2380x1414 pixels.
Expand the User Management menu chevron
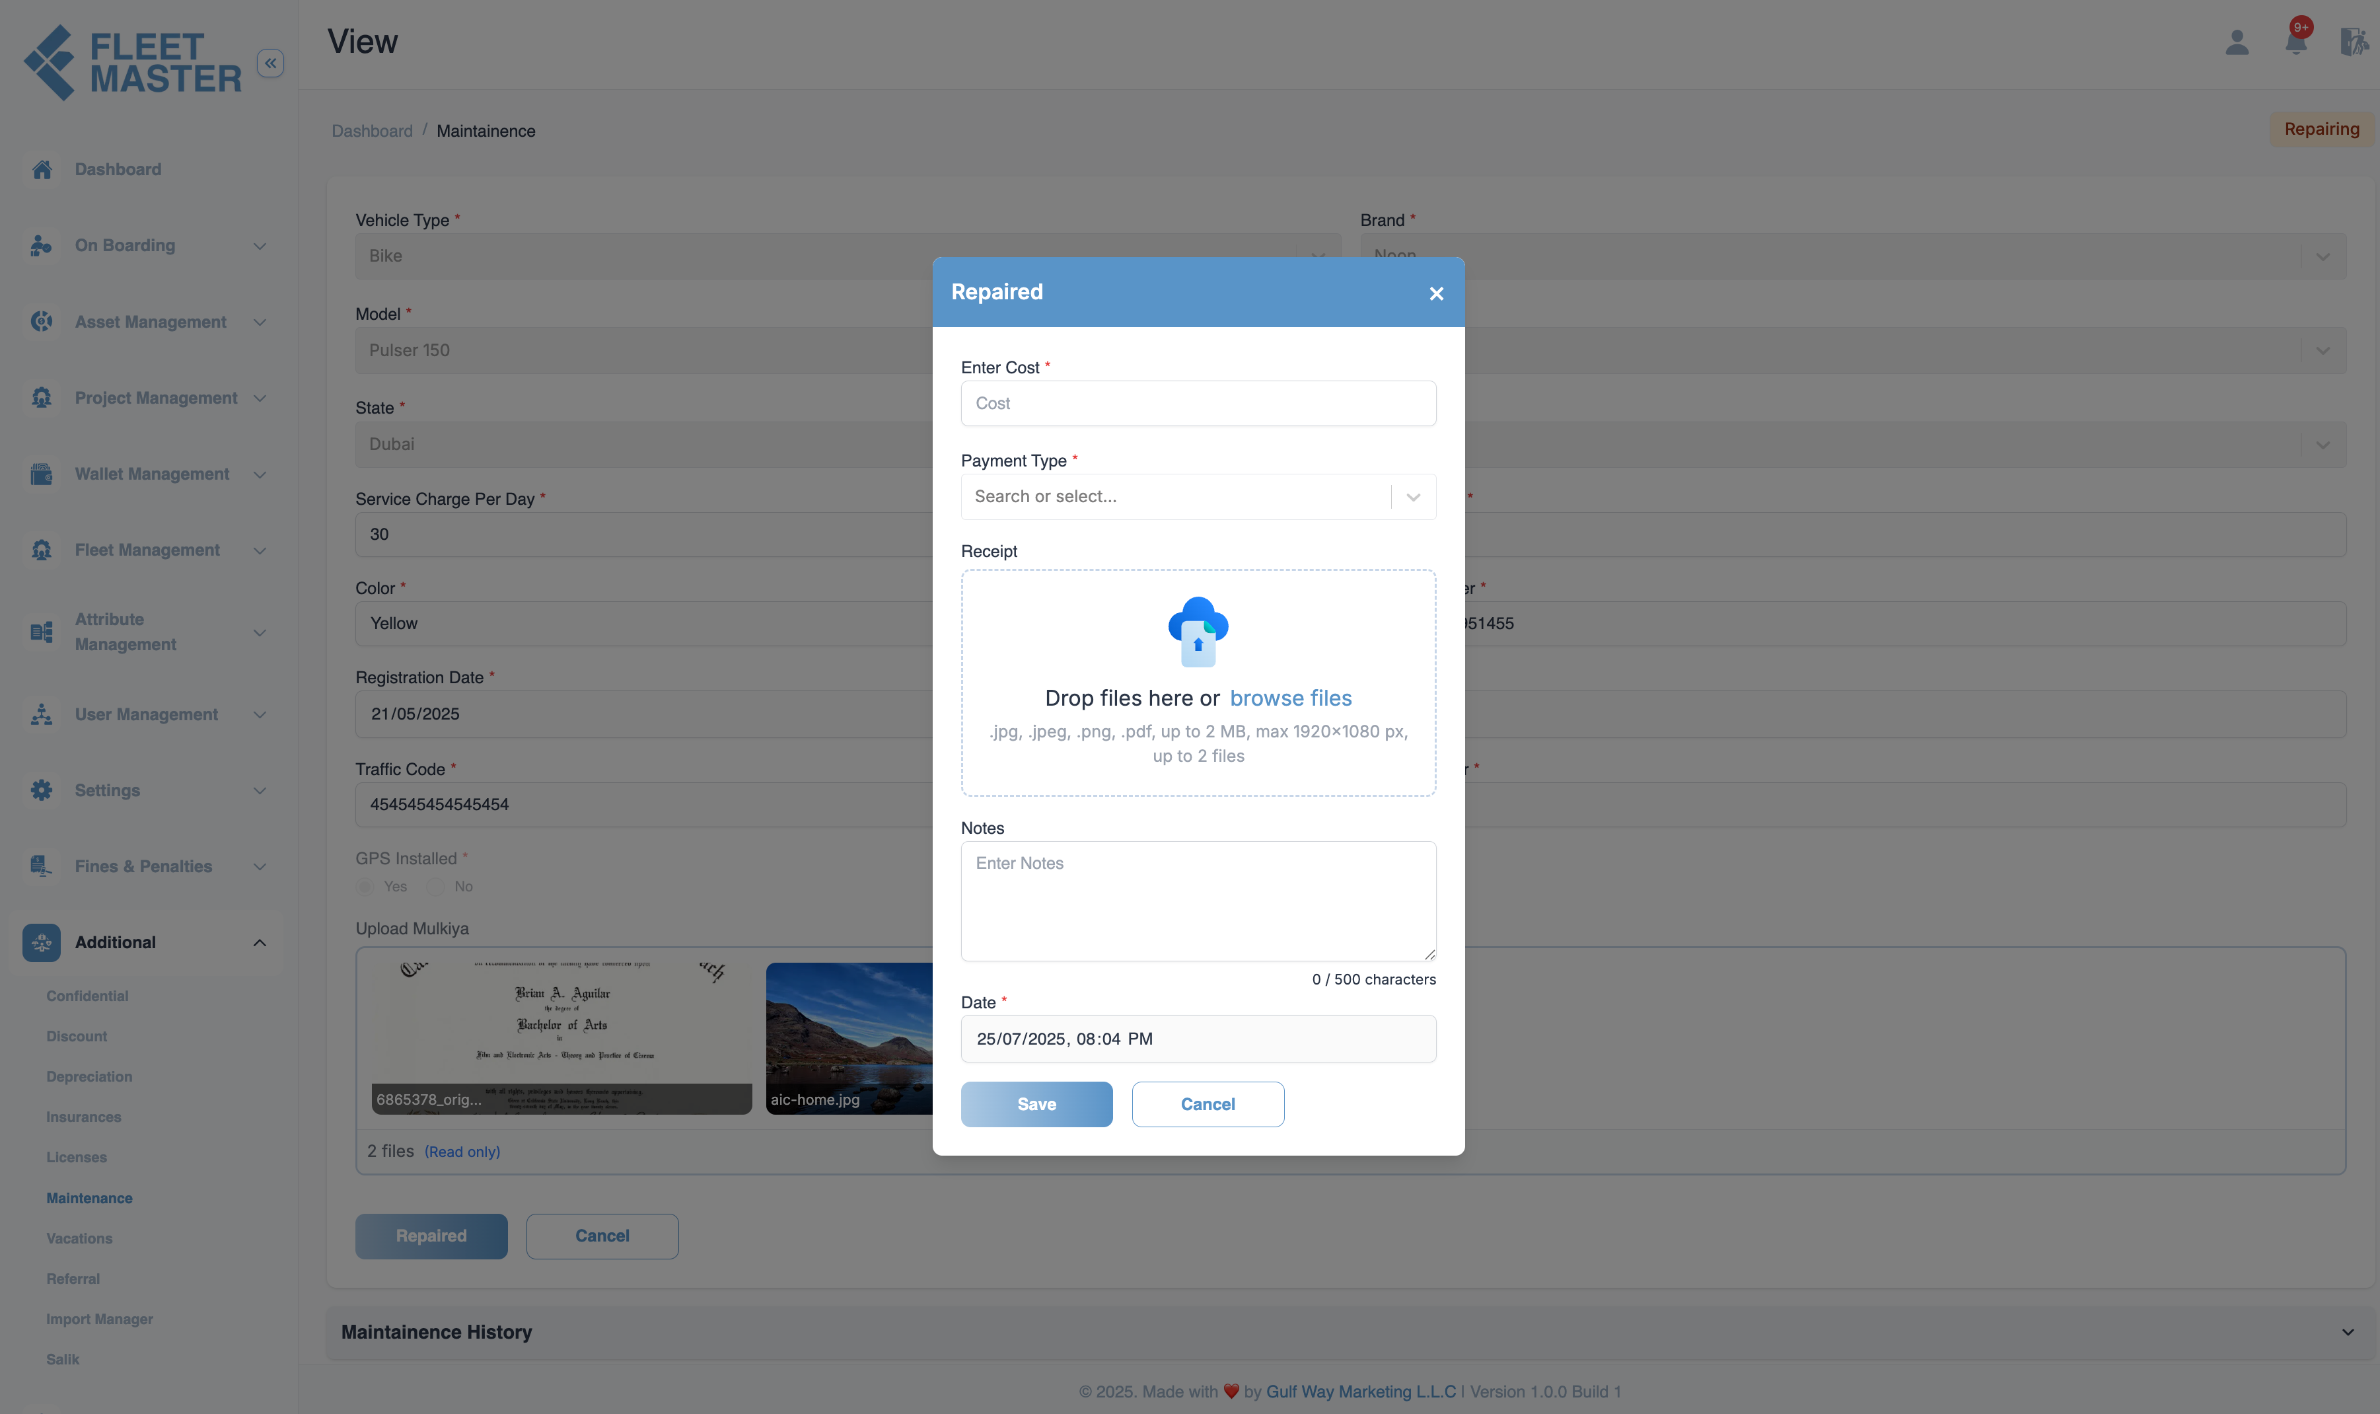[259, 715]
